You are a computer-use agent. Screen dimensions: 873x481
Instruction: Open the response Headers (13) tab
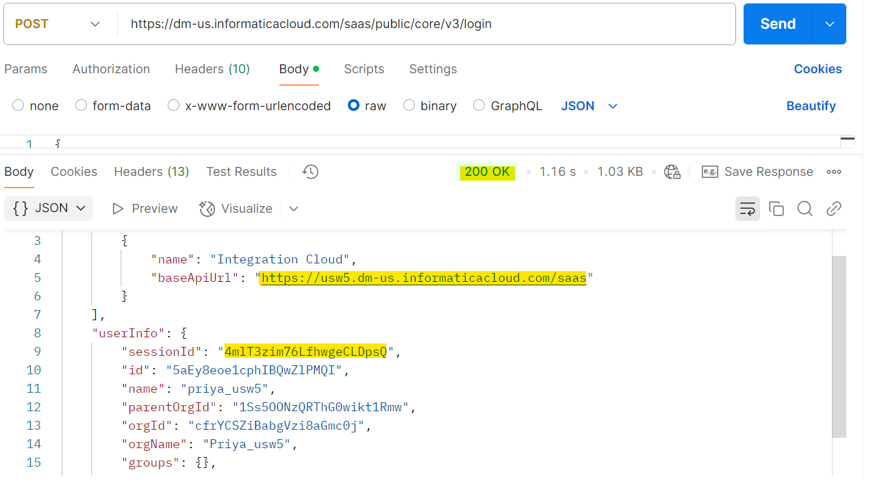151,172
